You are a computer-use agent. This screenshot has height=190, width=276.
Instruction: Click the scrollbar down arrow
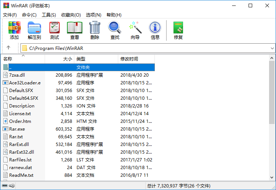272,177
